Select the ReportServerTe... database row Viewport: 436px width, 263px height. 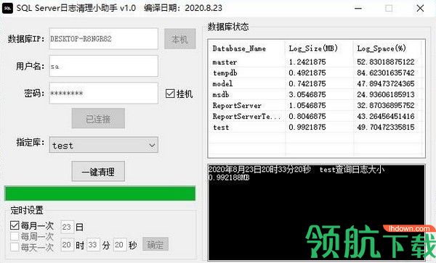point(316,117)
